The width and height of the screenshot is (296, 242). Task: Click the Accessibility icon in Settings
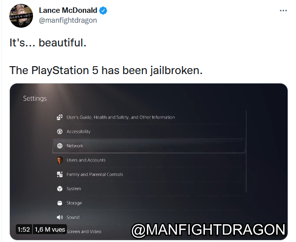point(60,131)
